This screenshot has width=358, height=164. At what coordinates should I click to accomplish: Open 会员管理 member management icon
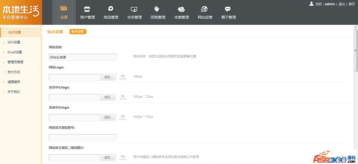point(134,9)
